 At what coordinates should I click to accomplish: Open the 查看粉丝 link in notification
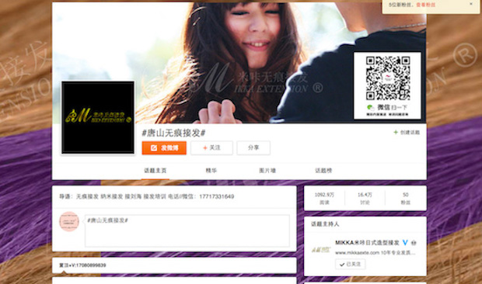(x=426, y=5)
